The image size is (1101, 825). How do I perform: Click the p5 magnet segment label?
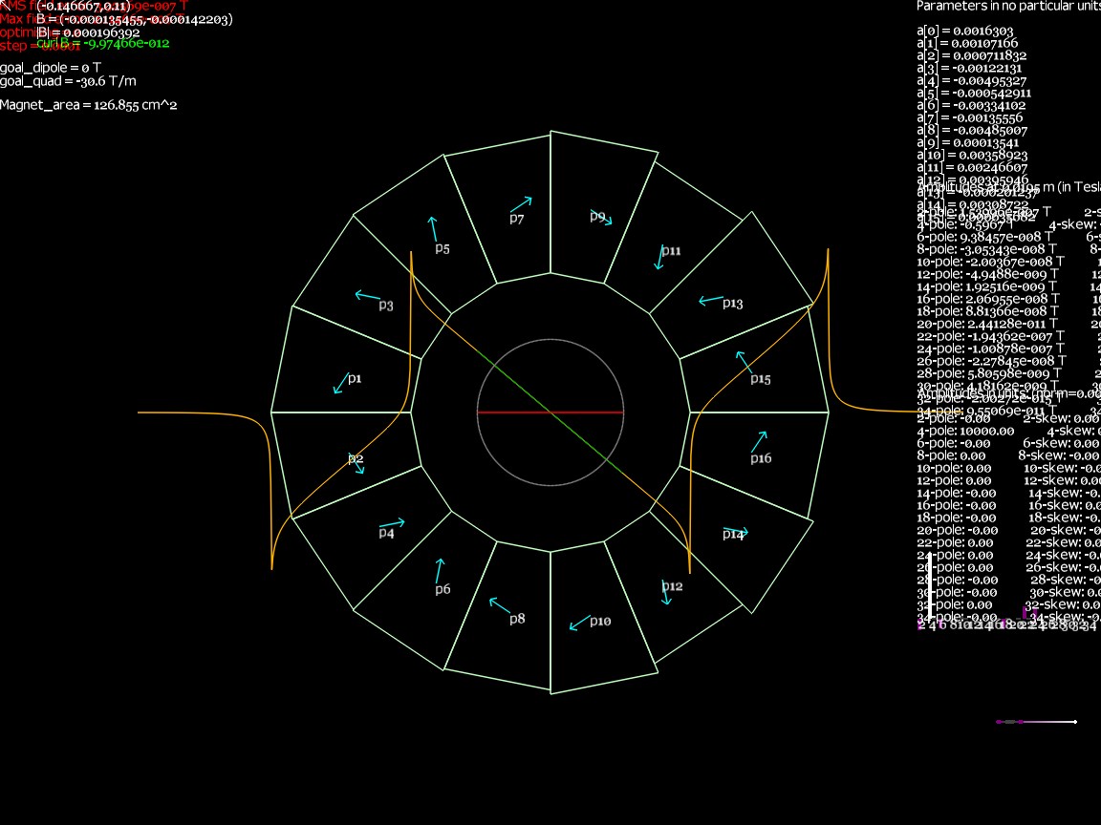click(x=443, y=248)
